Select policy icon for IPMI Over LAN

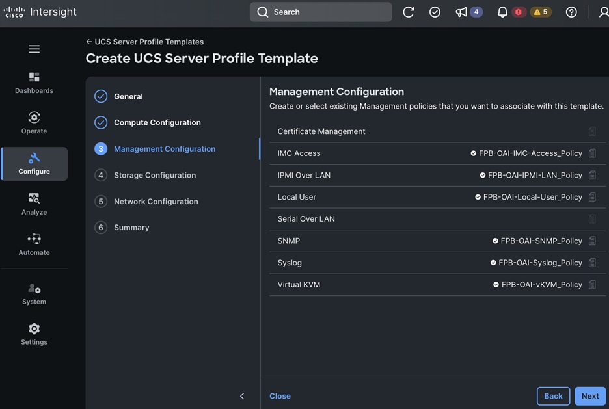point(592,175)
